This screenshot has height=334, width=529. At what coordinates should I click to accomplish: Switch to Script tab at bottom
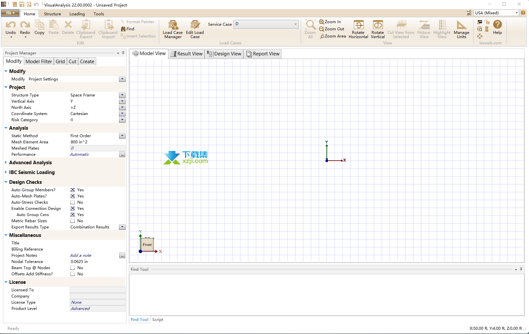click(x=158, y=320)
